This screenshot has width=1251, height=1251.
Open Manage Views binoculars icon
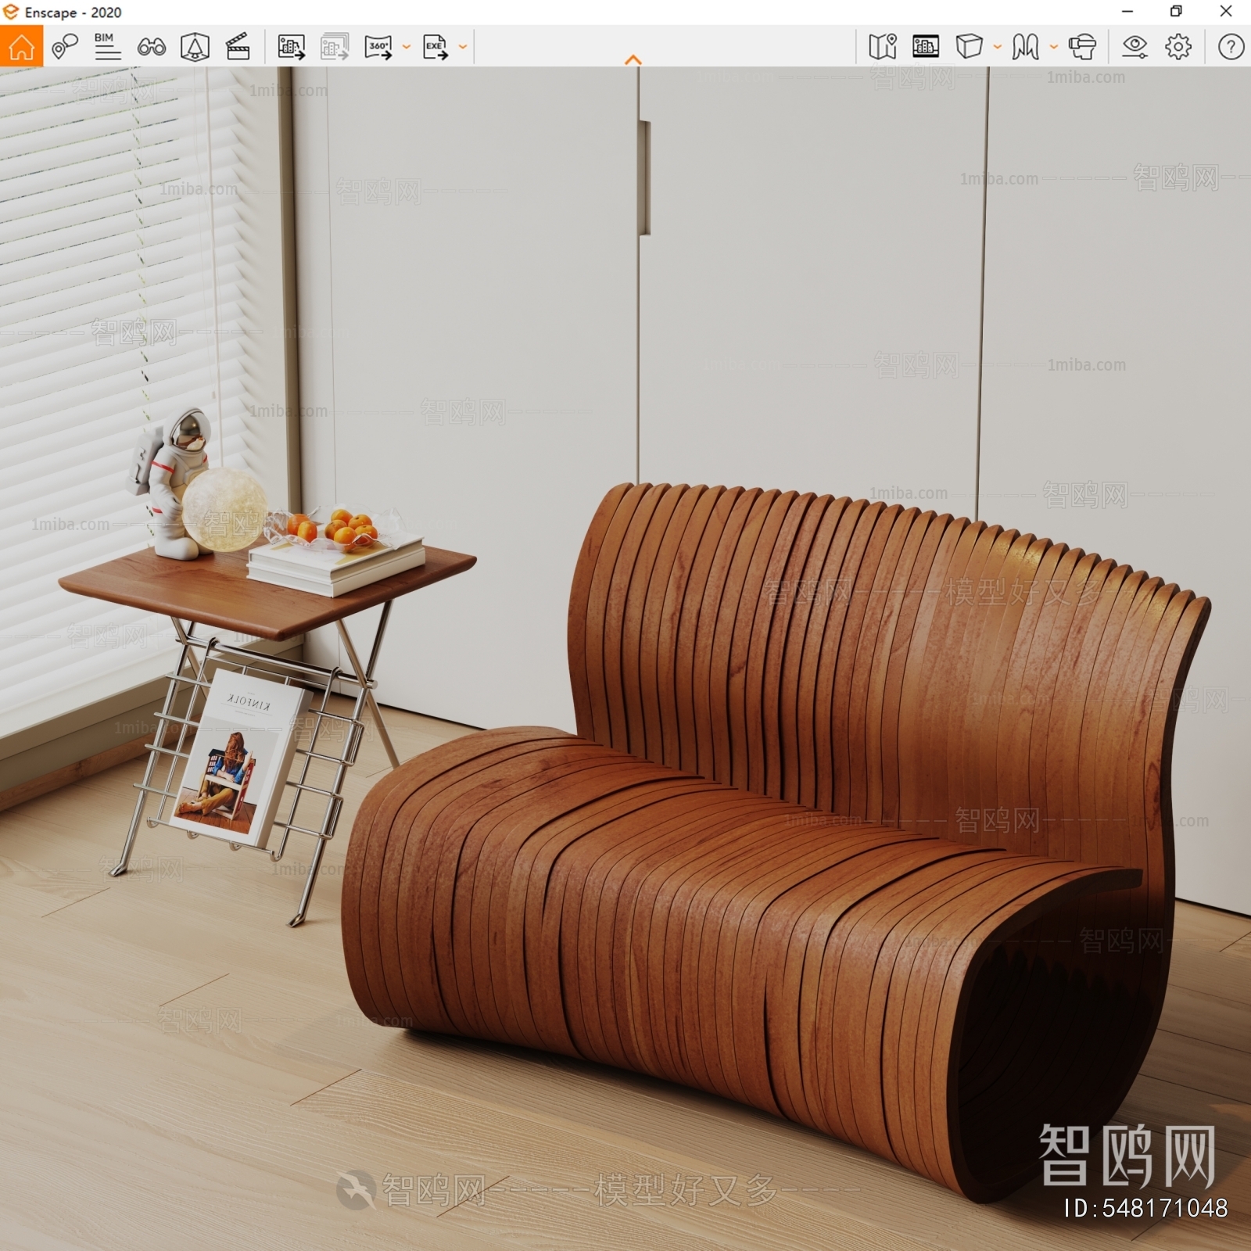point(151,48)
